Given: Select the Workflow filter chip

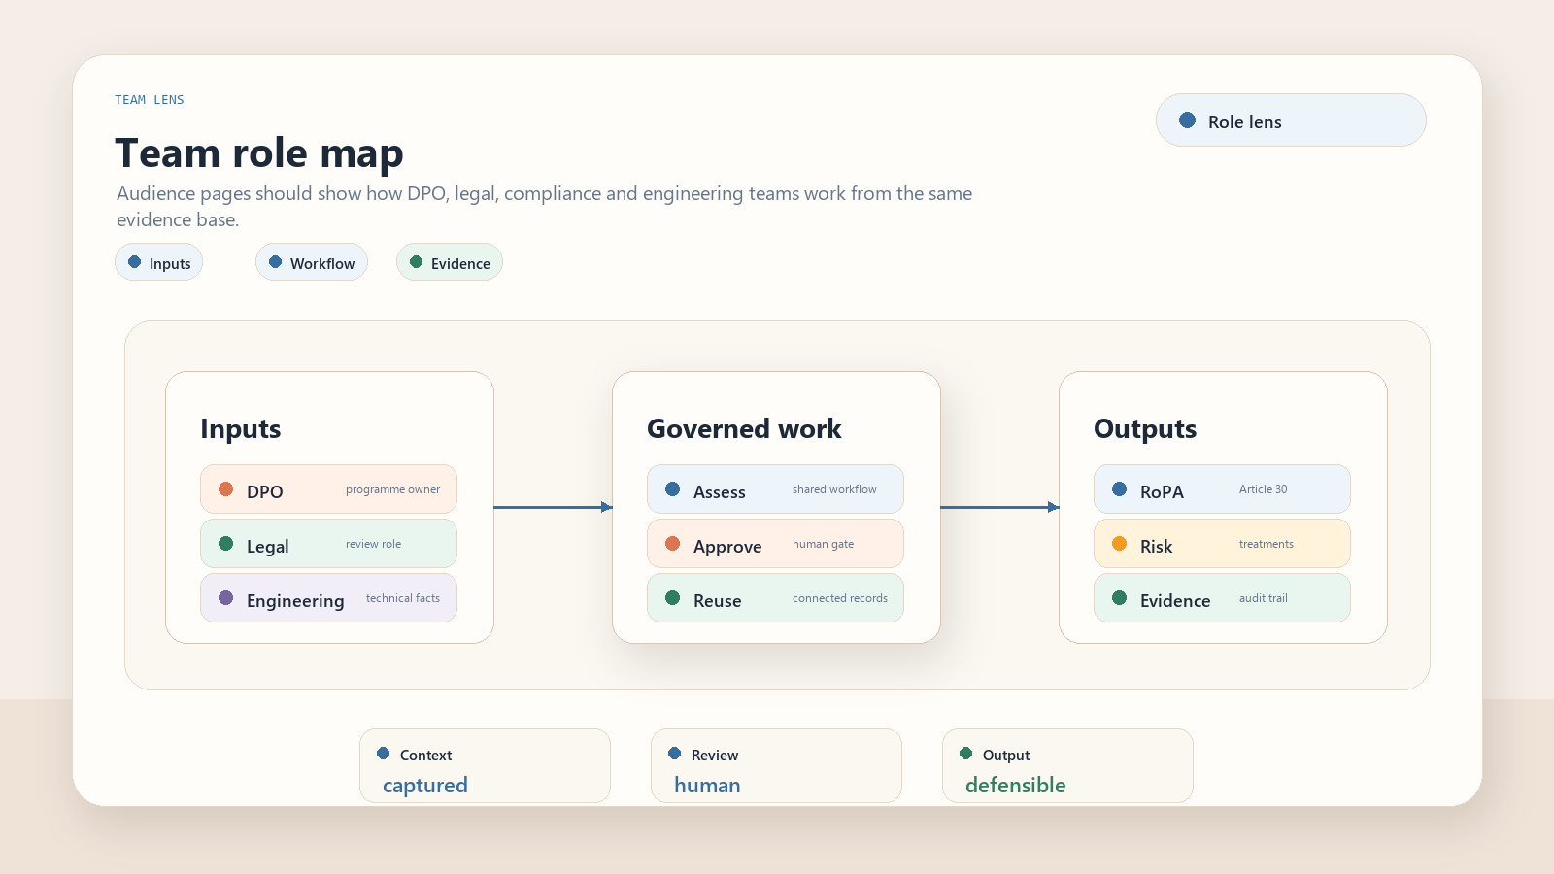Looking at the screenshot, I should [x=312, y=262].
